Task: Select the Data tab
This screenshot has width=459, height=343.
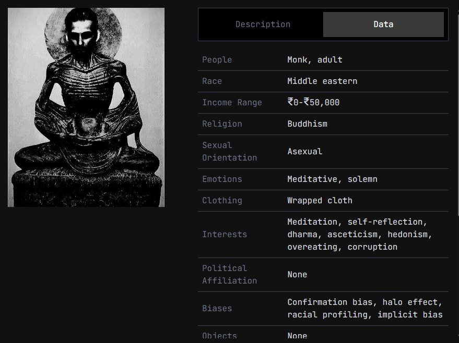Action: pyautogui.click(x=383, y=24)
